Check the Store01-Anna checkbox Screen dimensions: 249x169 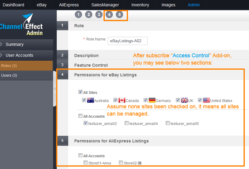point(85,163)
